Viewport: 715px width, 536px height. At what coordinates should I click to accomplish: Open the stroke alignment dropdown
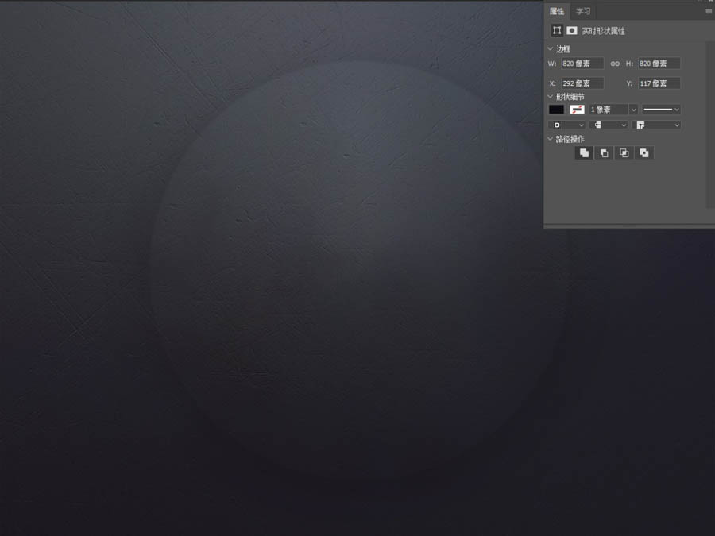(568, 125)
